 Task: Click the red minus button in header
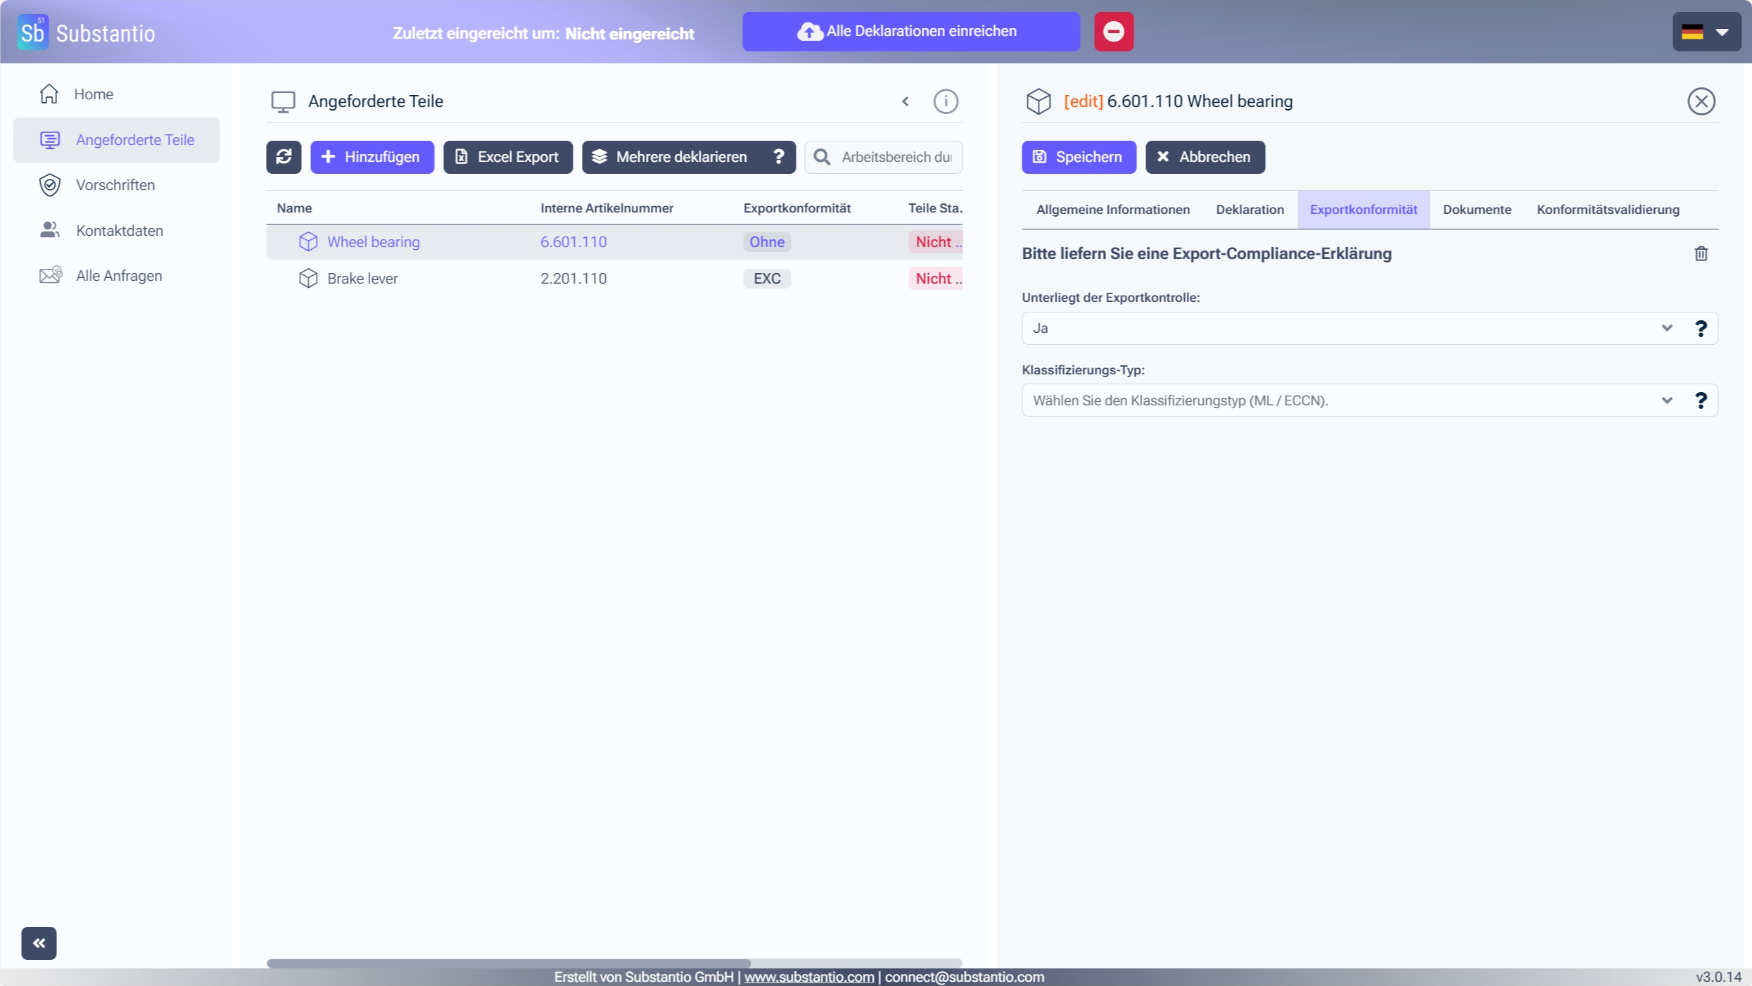point(1113,32)
